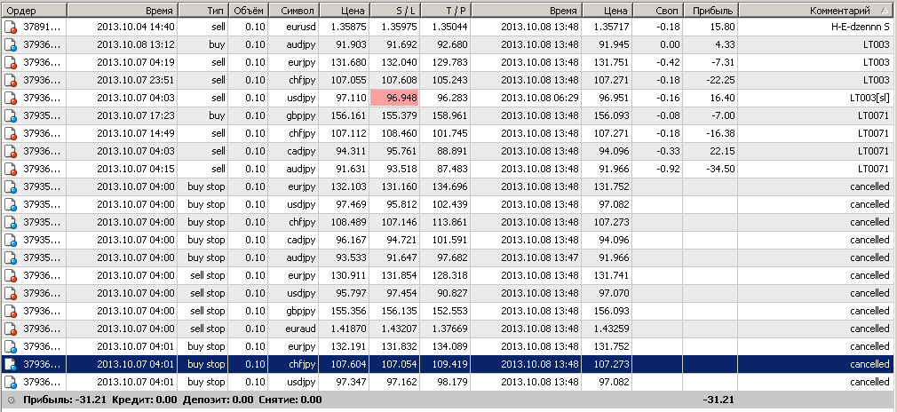
Task: Click the profit value 22.15
Action: (x=723, y=151)
